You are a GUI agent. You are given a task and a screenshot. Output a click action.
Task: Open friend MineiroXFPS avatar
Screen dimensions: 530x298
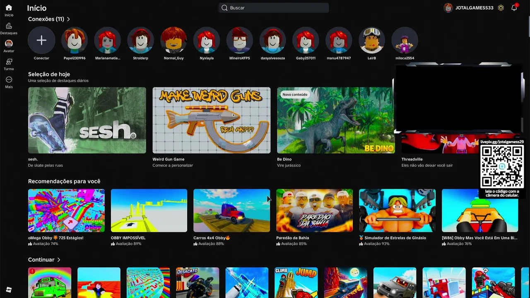pos(240,40)
